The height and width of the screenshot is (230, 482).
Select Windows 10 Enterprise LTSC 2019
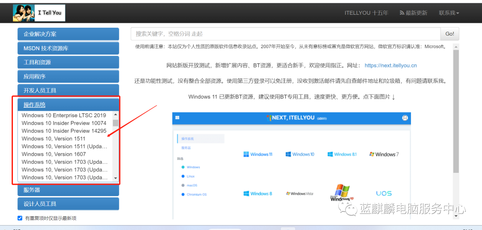pos(64,115)
